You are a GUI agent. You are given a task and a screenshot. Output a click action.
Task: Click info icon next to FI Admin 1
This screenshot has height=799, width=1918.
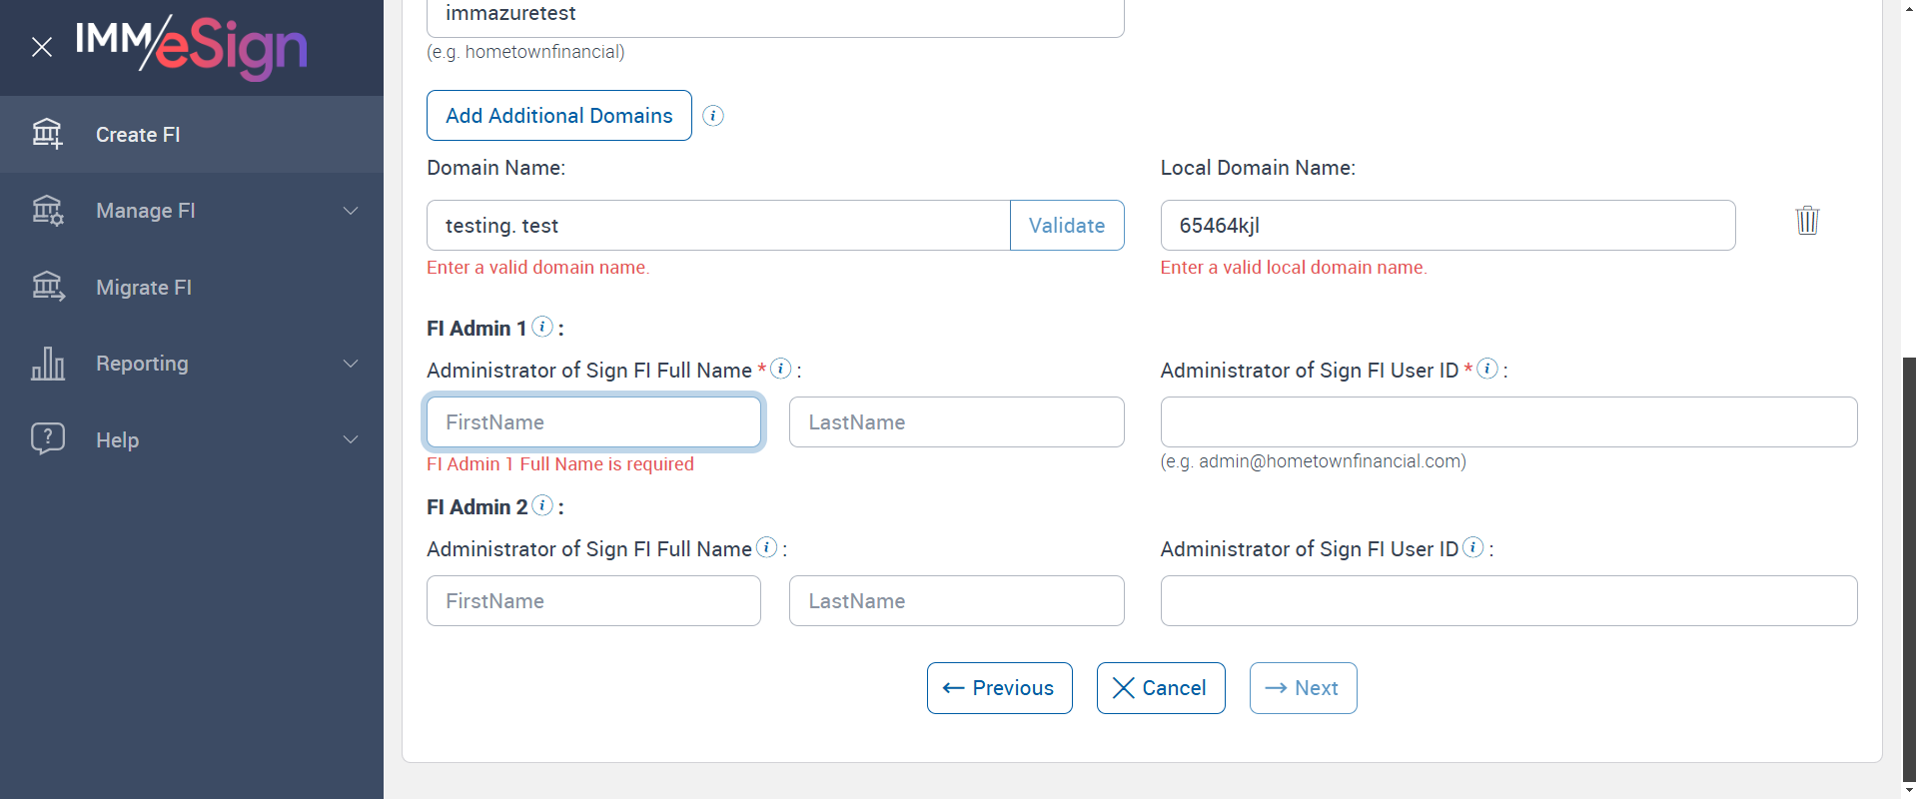tap(542, 327)
